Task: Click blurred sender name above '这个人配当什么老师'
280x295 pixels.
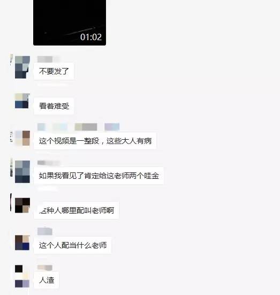Action: tap(45, 232)
